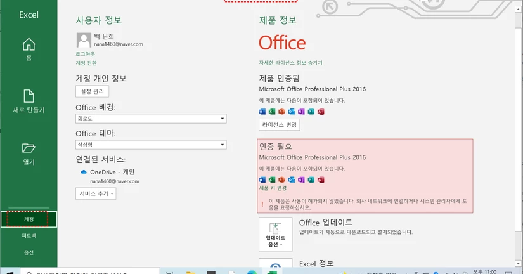
Task: Click the 라이선스 변경 button
Action: [279, 125]
